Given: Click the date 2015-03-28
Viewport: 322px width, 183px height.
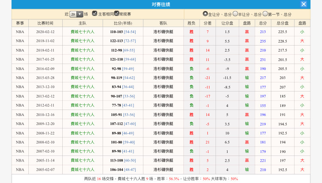Looking at the screenshot, I should [45, 78].
